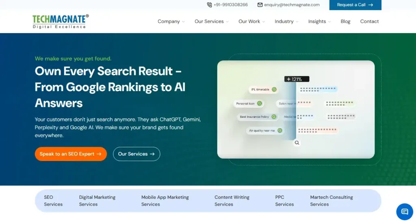Click the Air quality near me pill

coord(265,130)
